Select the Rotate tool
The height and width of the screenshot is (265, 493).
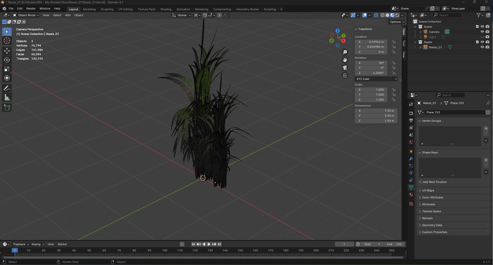point(7,60)
